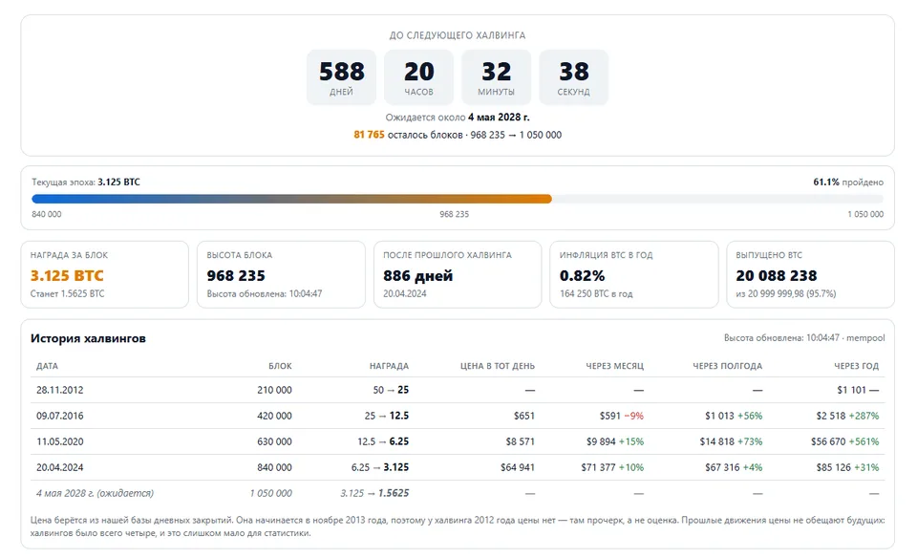Select the "09.07.2016" date cell

point(59,416)
